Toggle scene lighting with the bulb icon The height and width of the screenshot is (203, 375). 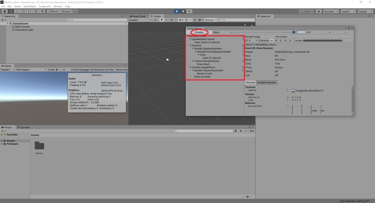pyautogui.click(x=162, y=20)
